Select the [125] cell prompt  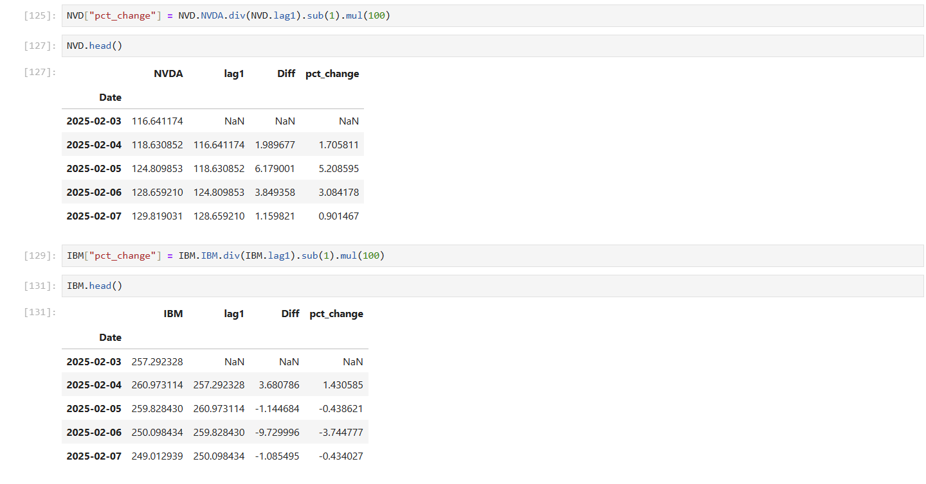click(x=39, y=15)
